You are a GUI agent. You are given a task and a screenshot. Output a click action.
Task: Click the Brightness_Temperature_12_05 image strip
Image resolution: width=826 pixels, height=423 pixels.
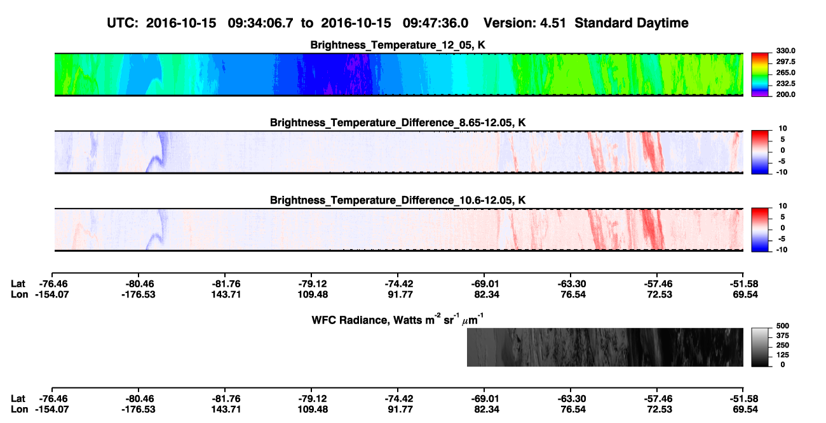(x=398, y=75)
